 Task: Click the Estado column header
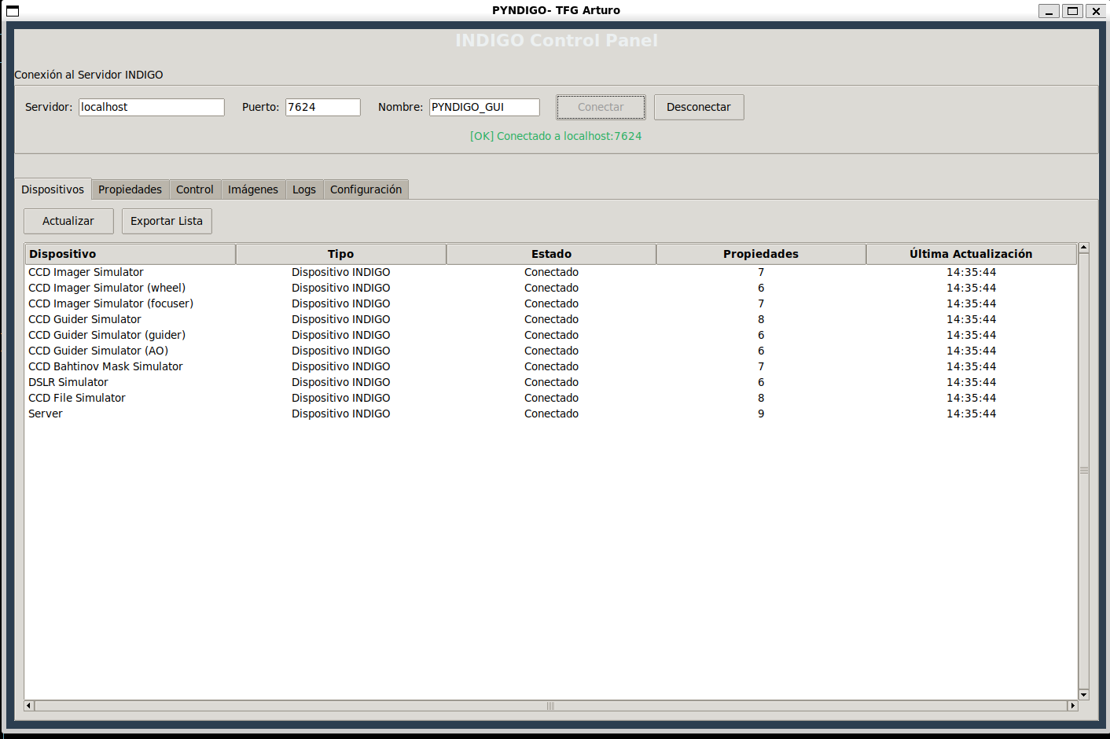[x=552, y=254]
